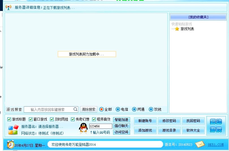Viewport: 229px width, 151px height.
Task: Select the 电信 radio button
Action: coord(118,109)
